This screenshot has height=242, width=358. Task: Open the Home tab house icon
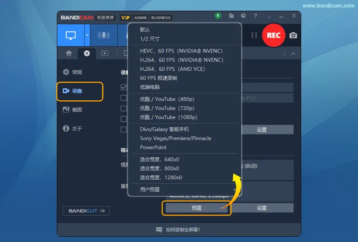click(69, 53)
